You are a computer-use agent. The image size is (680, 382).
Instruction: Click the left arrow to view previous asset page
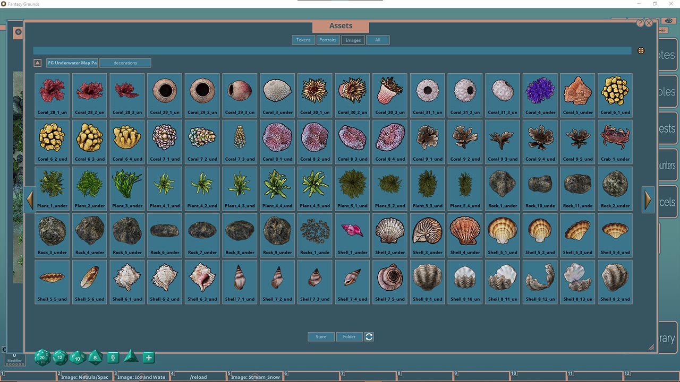click(x=30, y=199)
